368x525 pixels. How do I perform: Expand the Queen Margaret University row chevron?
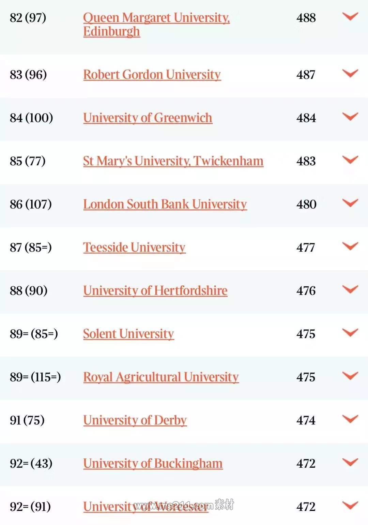click(x=350, y=16)
